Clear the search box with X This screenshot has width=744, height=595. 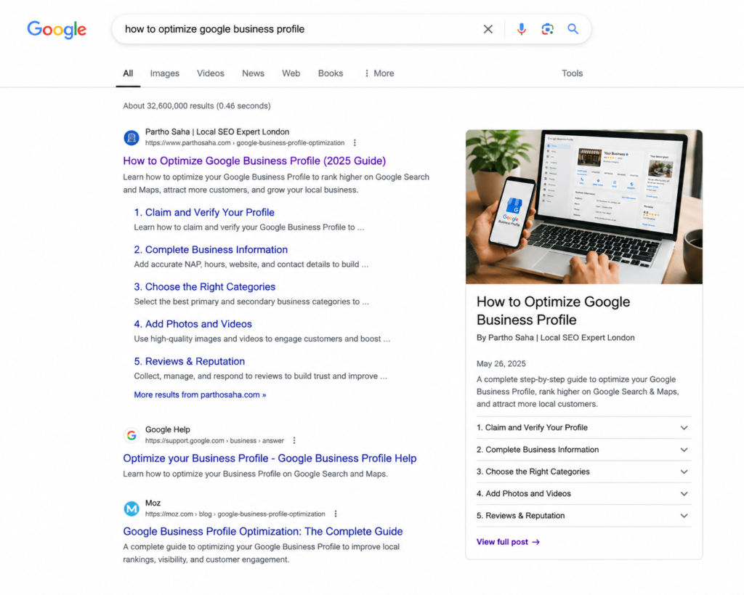pos(488,29)
